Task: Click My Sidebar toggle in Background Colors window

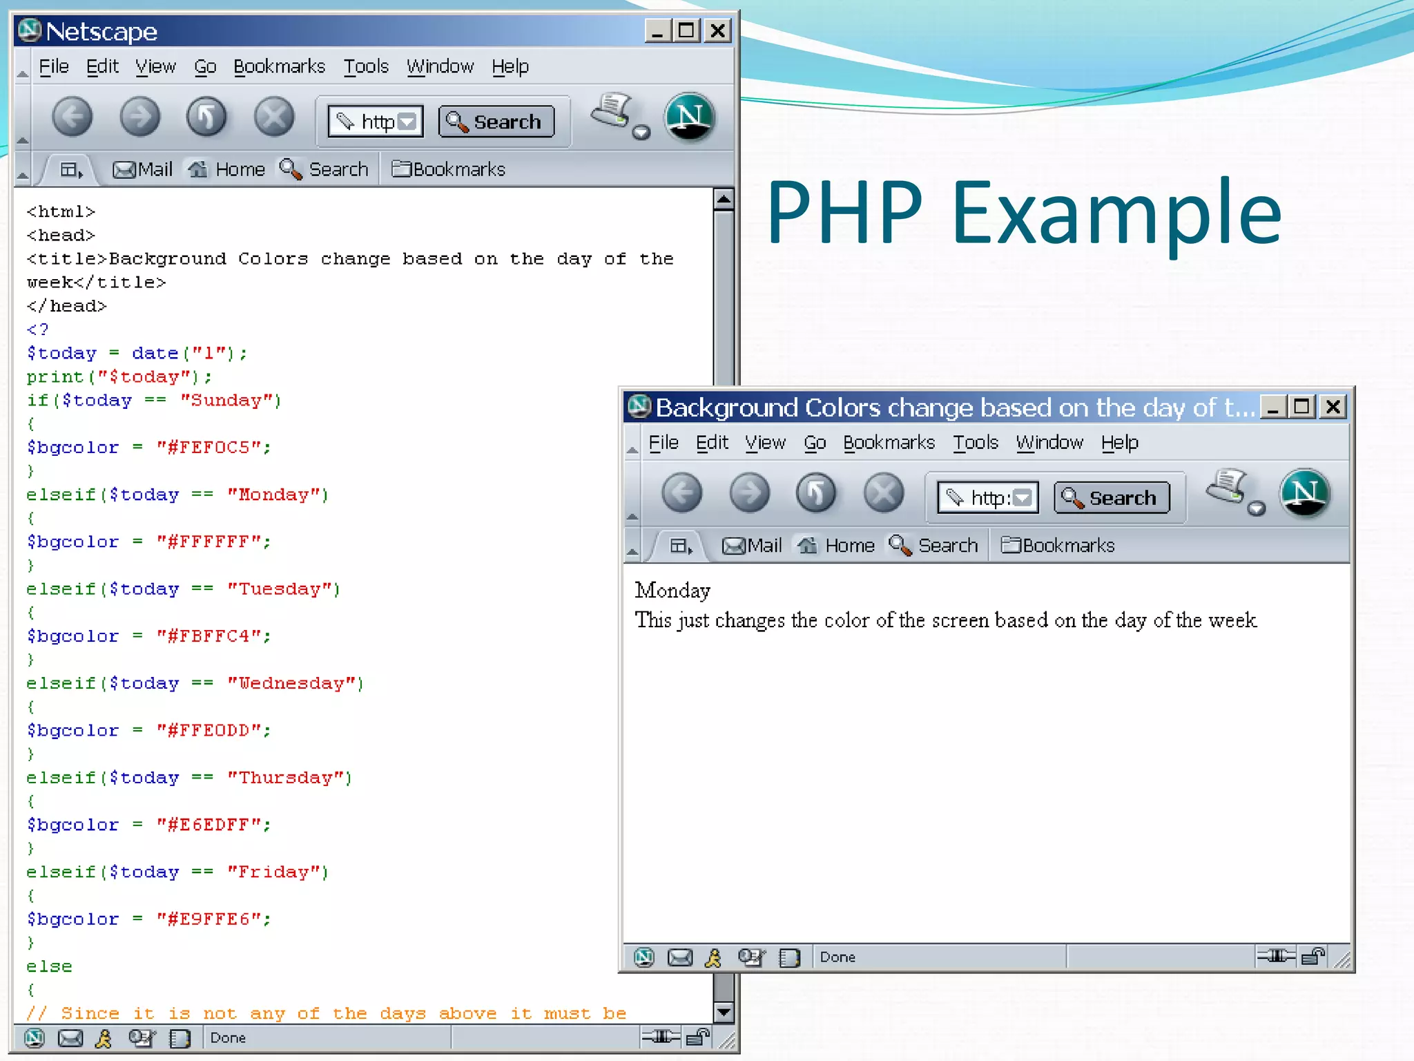Action: [681, 546]
